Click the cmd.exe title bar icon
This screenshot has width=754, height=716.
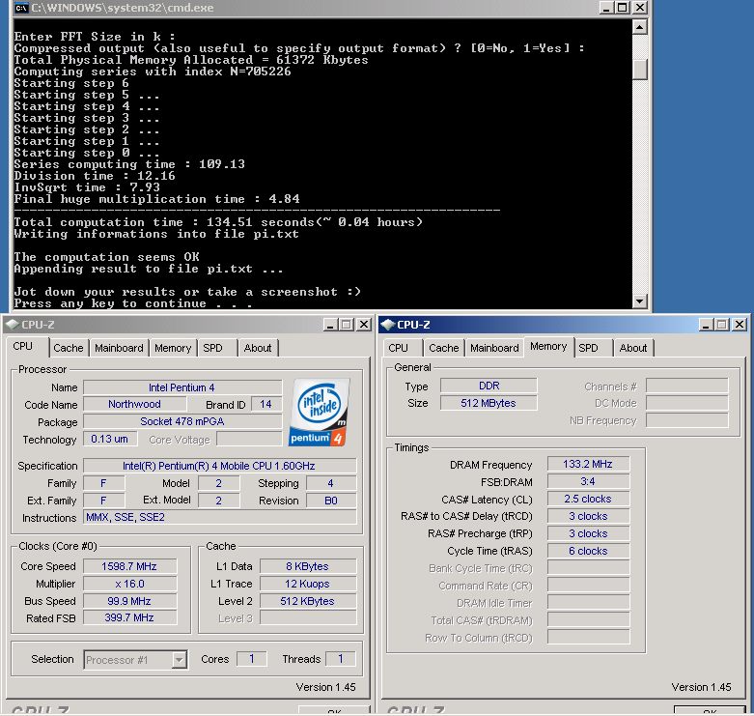pos(21,8)
